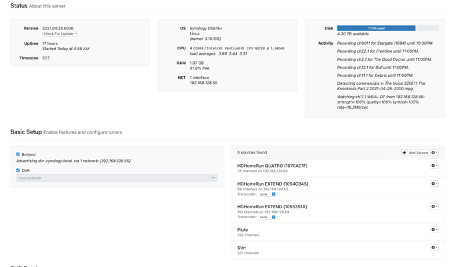Select the Pluto source entry
Screen dimensions: 460x267
pyautogui.click(x=243, y=230)
